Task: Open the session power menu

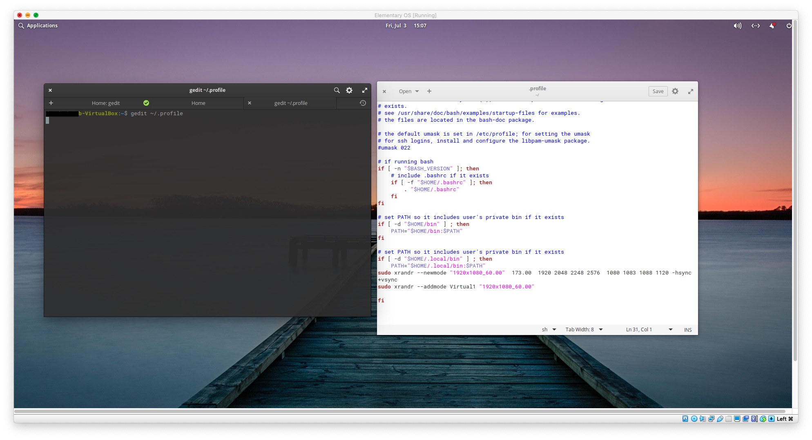Action: pyautogui.click(x=789, y=26)
